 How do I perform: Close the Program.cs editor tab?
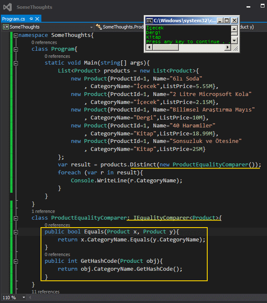pos(37,19)
